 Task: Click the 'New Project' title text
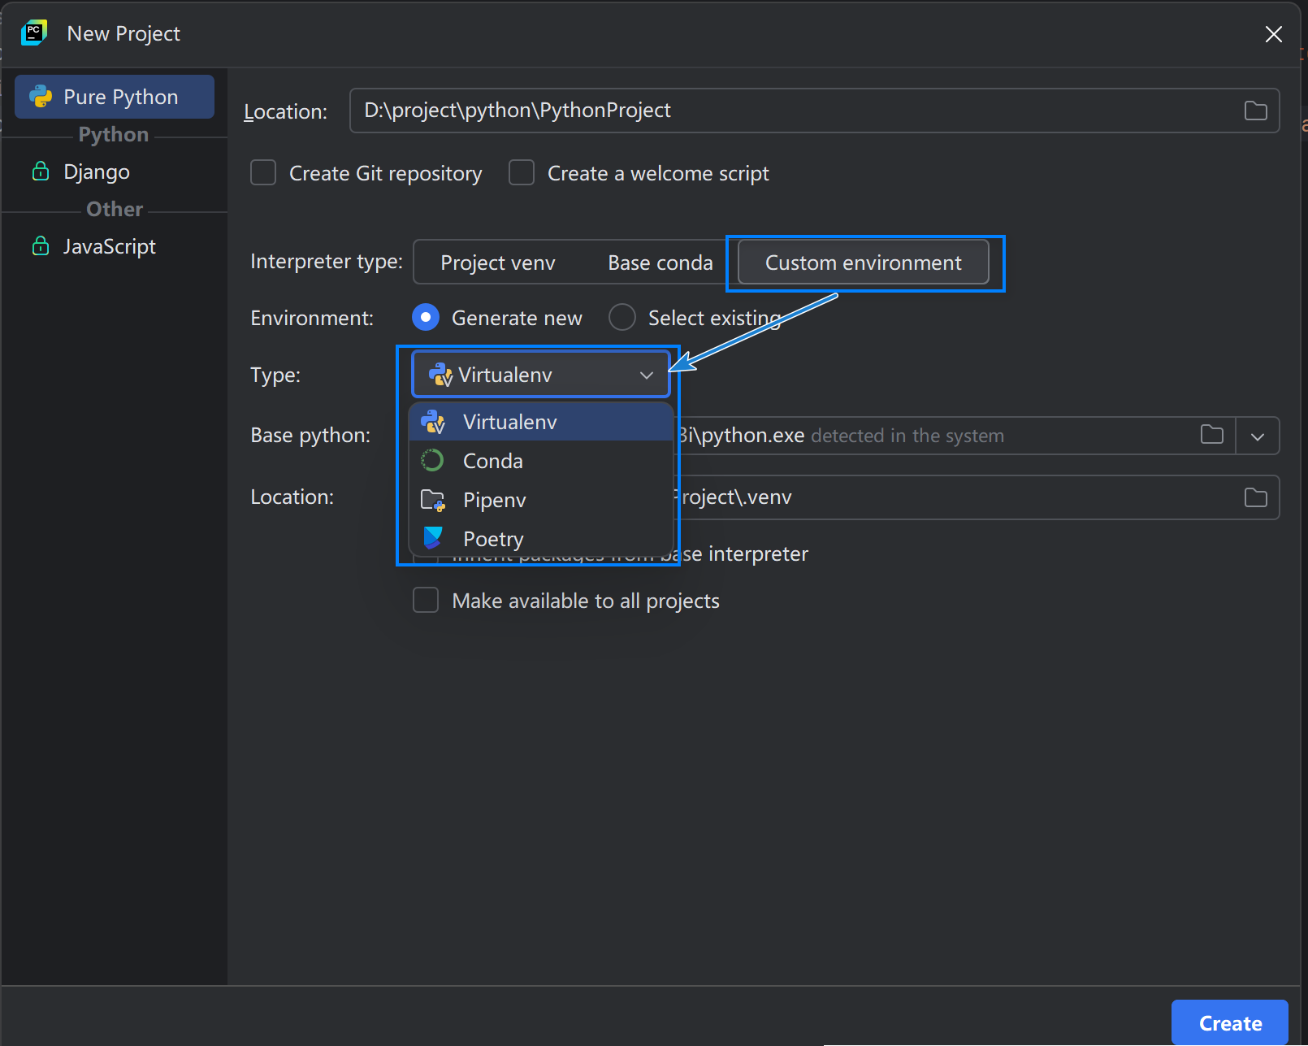pyautogui.click(x=123, y=33)
